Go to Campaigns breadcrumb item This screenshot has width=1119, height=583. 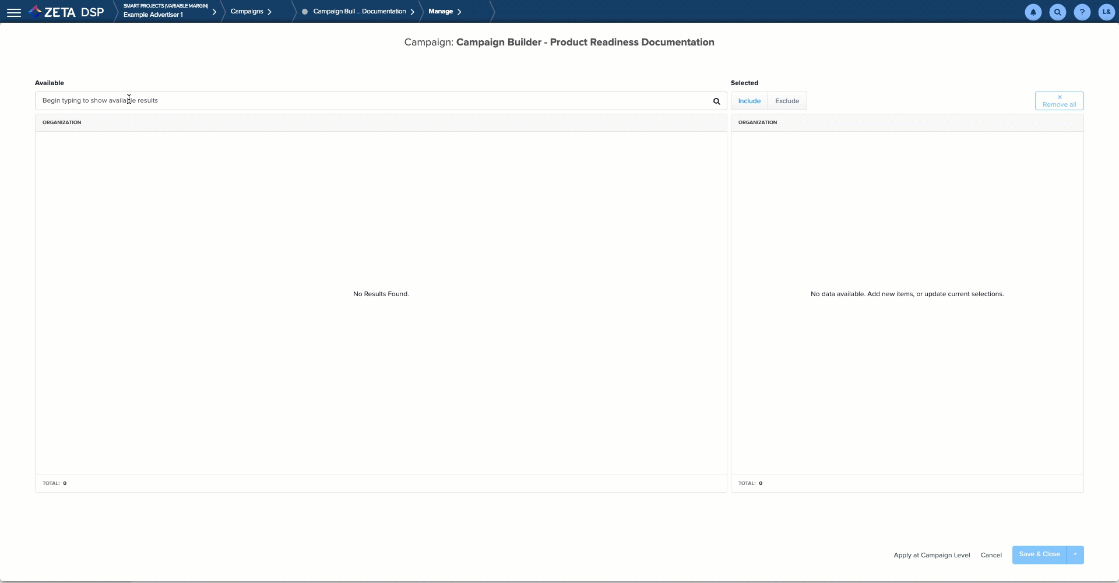click(247, 12)
